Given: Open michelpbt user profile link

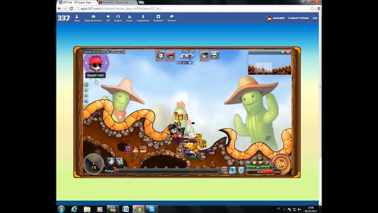Looking at the screenshot, I should point(276,18).
